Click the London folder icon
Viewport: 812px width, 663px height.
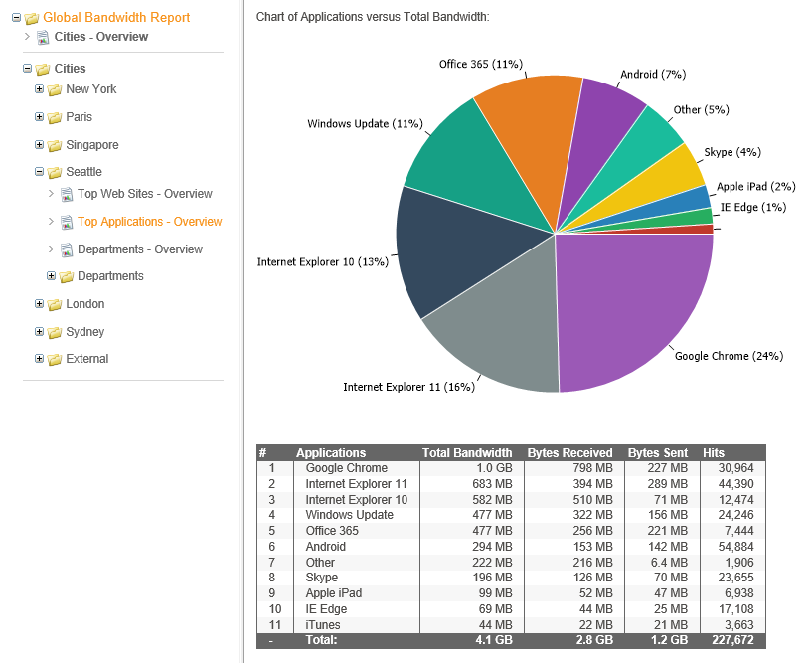click(55, 304)
